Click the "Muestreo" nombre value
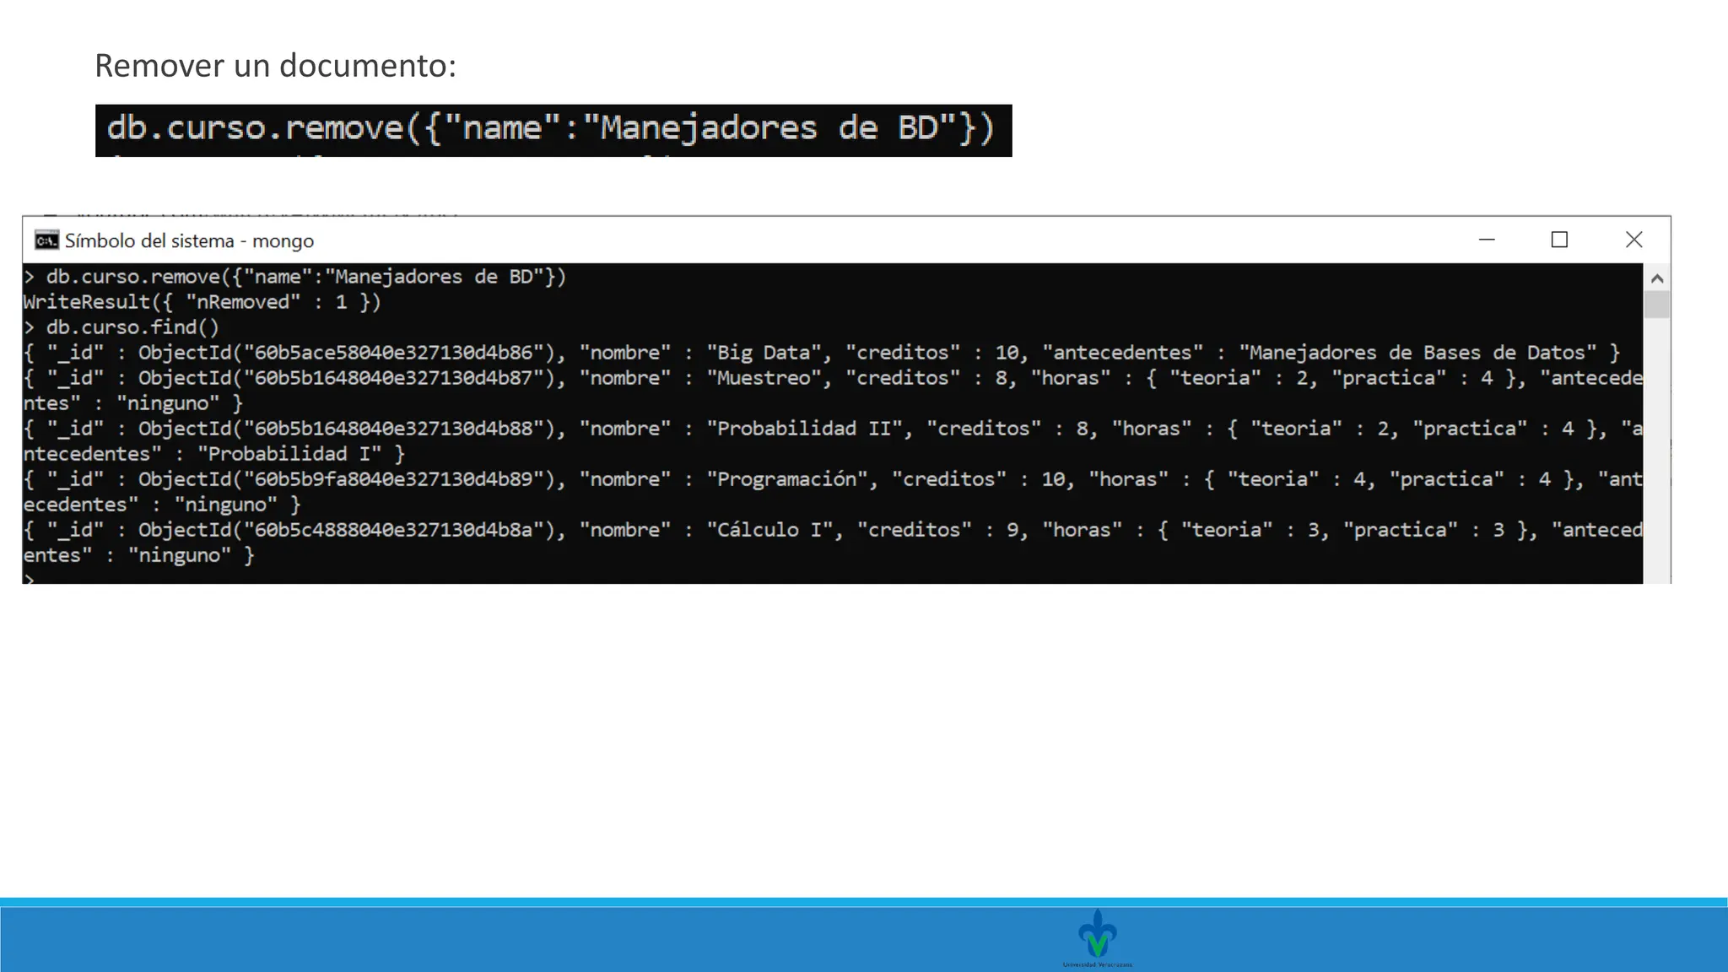 (x=764, y=378)
